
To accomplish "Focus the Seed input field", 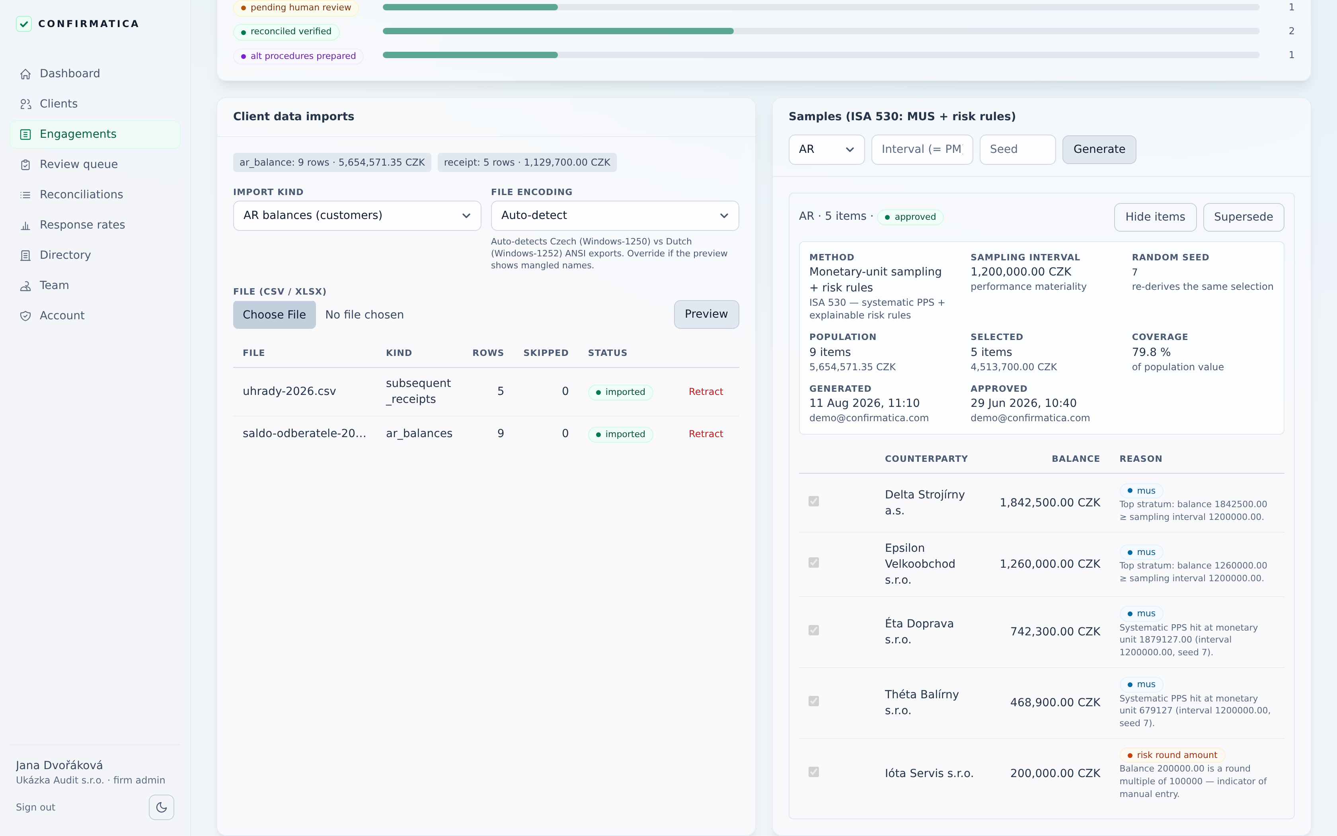I will tap(1017, 149).
